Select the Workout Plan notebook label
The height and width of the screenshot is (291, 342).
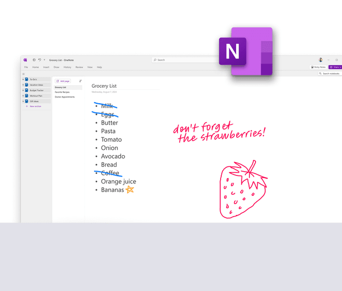(x=36, y=96)
